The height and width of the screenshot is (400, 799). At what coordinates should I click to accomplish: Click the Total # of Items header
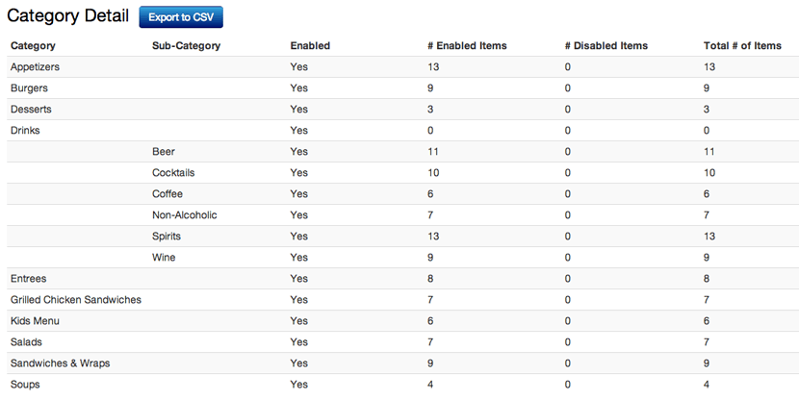click(742, 46)
